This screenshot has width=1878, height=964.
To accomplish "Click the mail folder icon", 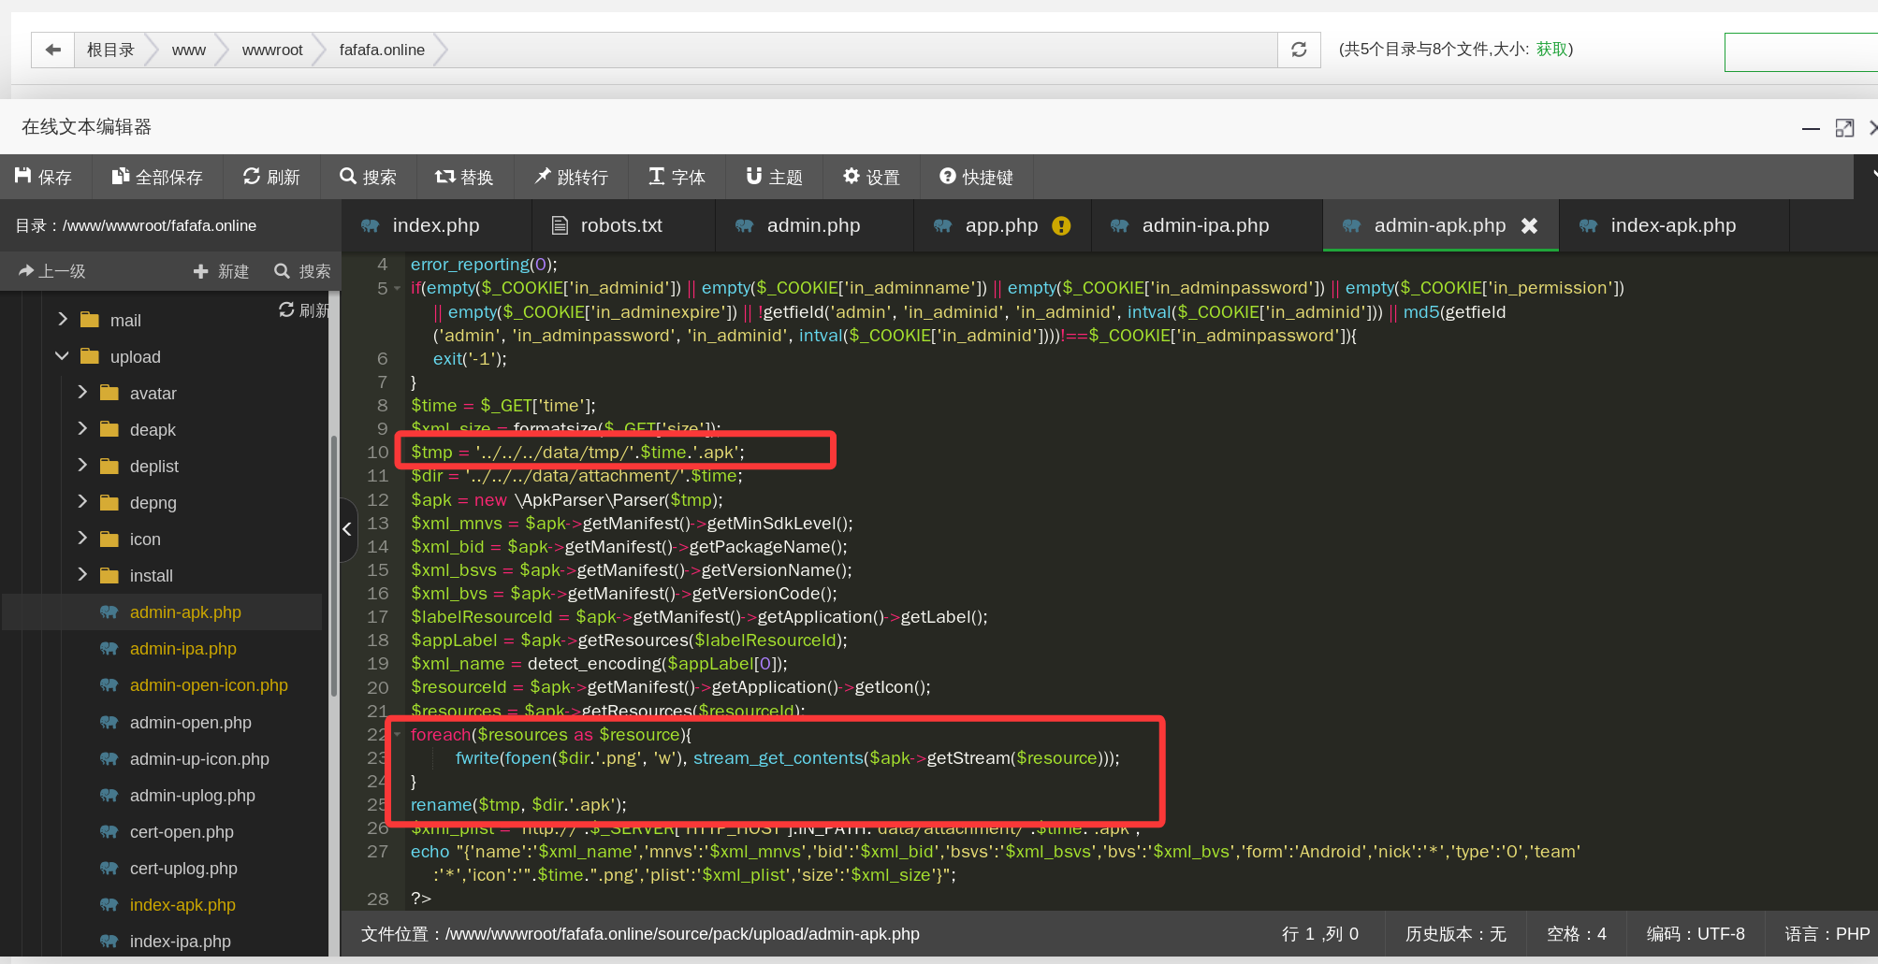I will (90, 320).
